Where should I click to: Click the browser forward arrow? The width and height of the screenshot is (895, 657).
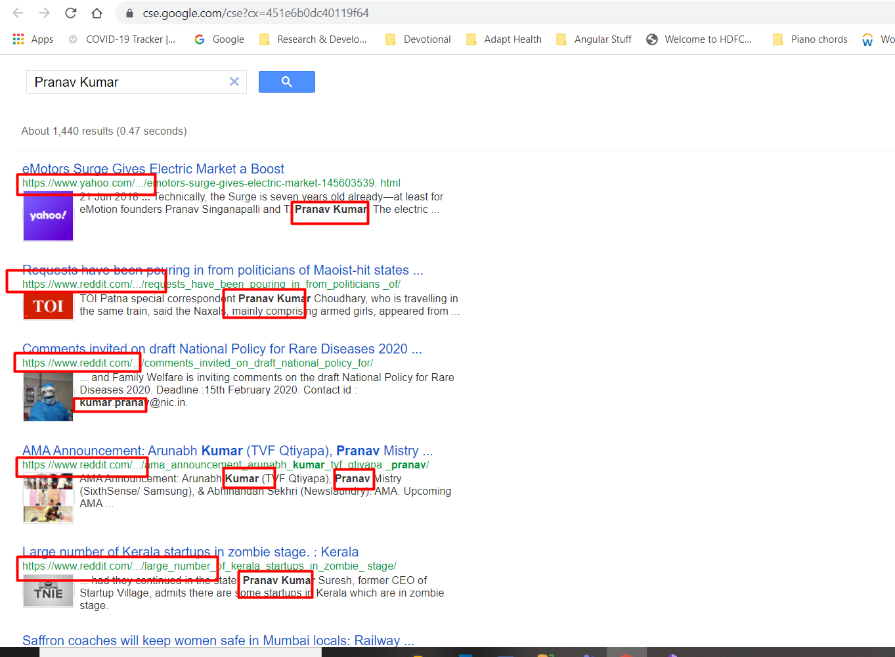click(x=44, y=13)
